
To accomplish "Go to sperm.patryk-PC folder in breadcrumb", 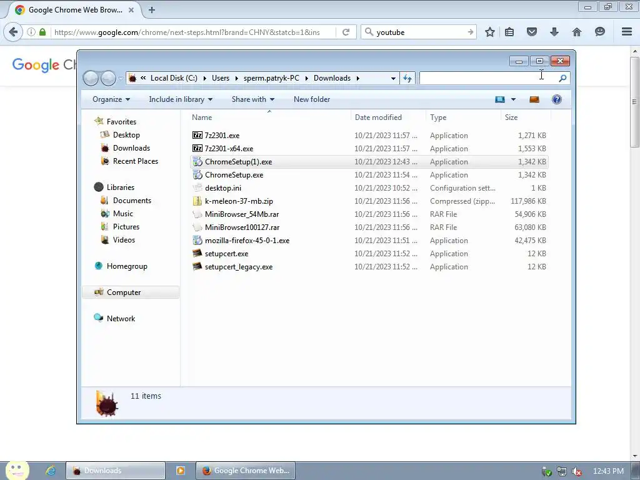I will tap(271, 78).
